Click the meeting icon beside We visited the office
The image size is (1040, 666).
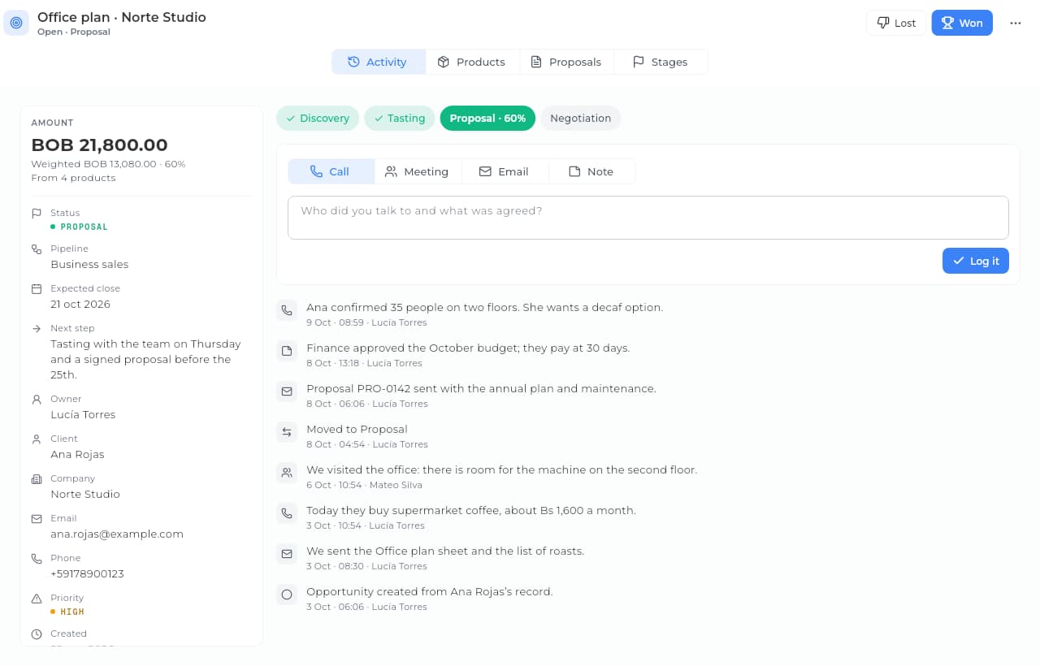point(286,473)
